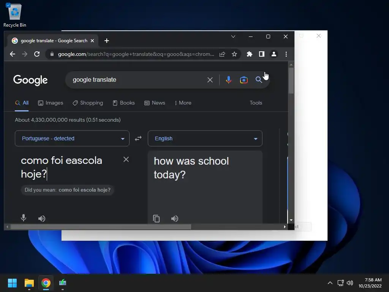Screen dimensions: 389x292
Task: Switch to the Shopping tab
Action: [x=88, y=103]
